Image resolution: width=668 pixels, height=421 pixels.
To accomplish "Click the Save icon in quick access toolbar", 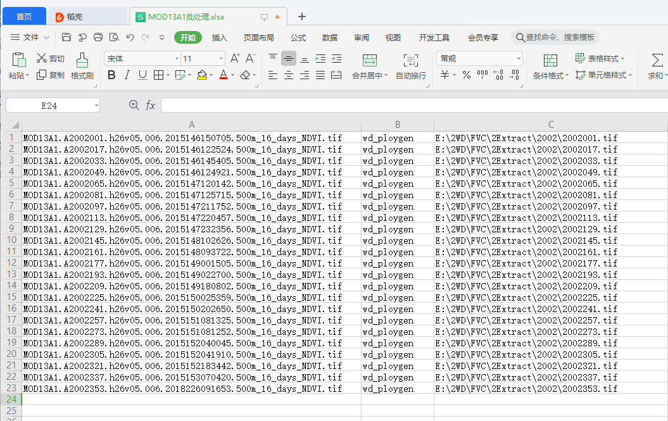I will coord(66,37).
